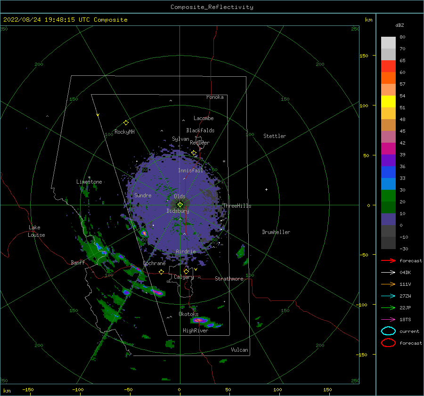Click the green 22JP arrow in the legend

pos(388,307)
